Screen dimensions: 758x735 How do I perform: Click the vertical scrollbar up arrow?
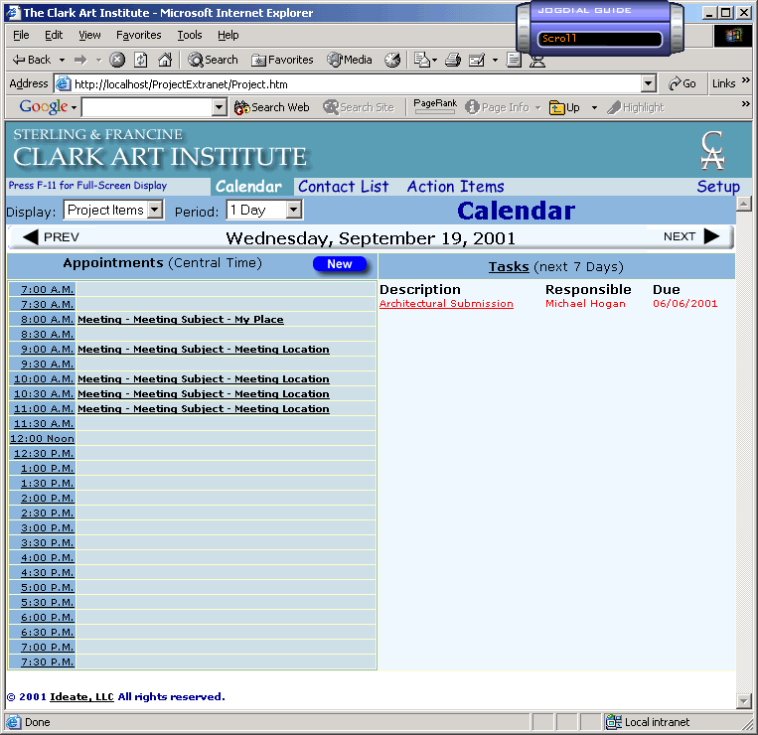point(743,204)
